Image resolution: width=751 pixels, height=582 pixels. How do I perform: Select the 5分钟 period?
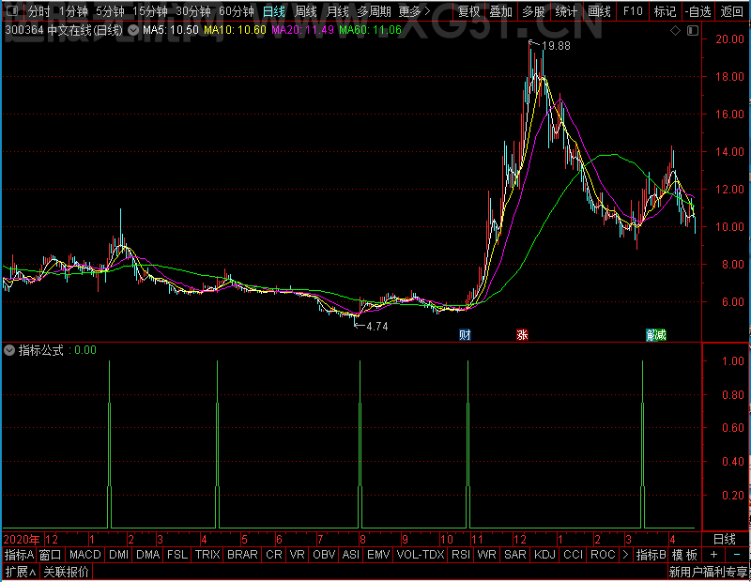110,11
